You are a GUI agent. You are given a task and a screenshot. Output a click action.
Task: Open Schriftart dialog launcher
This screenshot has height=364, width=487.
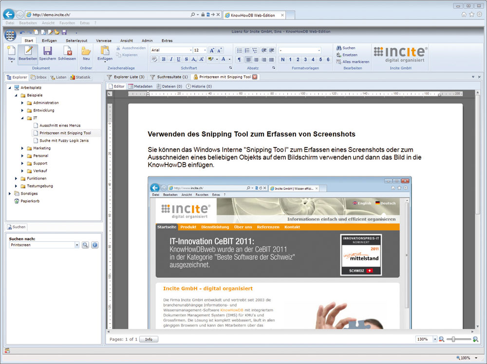click(230, 68)
